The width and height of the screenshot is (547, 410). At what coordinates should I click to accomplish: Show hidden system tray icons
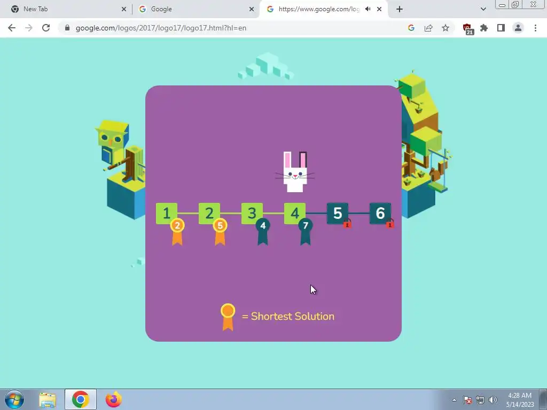click(454, 400)
